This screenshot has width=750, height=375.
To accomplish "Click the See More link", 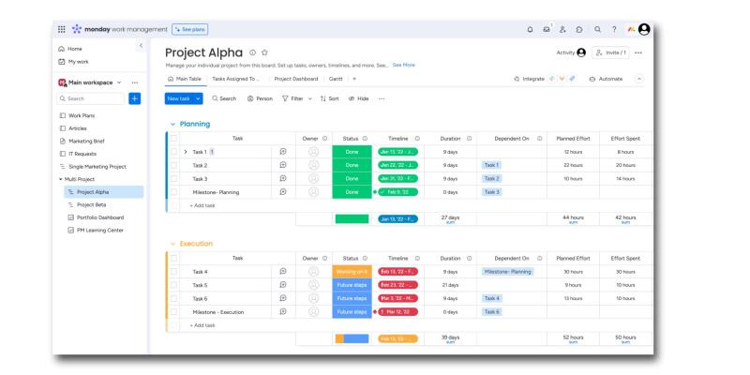I will click(x=404, y=65).
